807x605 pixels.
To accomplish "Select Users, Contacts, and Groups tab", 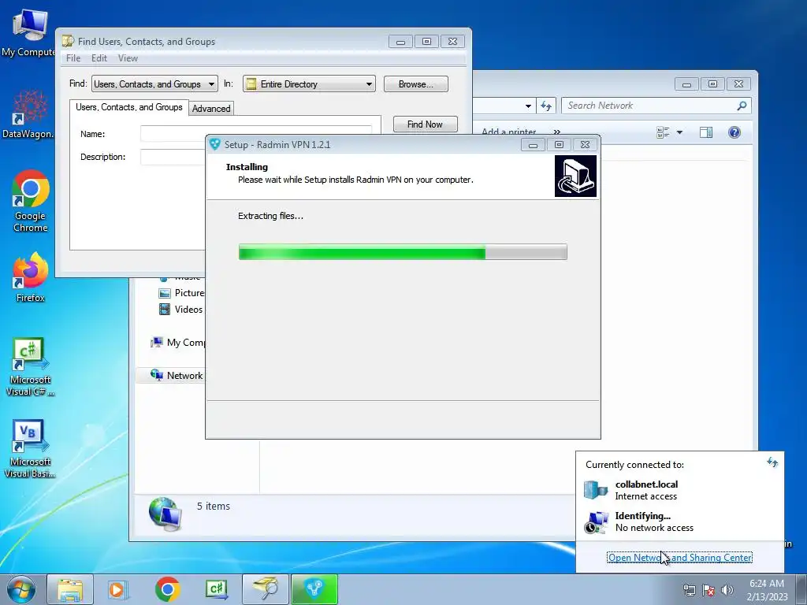I will point(128,107).
